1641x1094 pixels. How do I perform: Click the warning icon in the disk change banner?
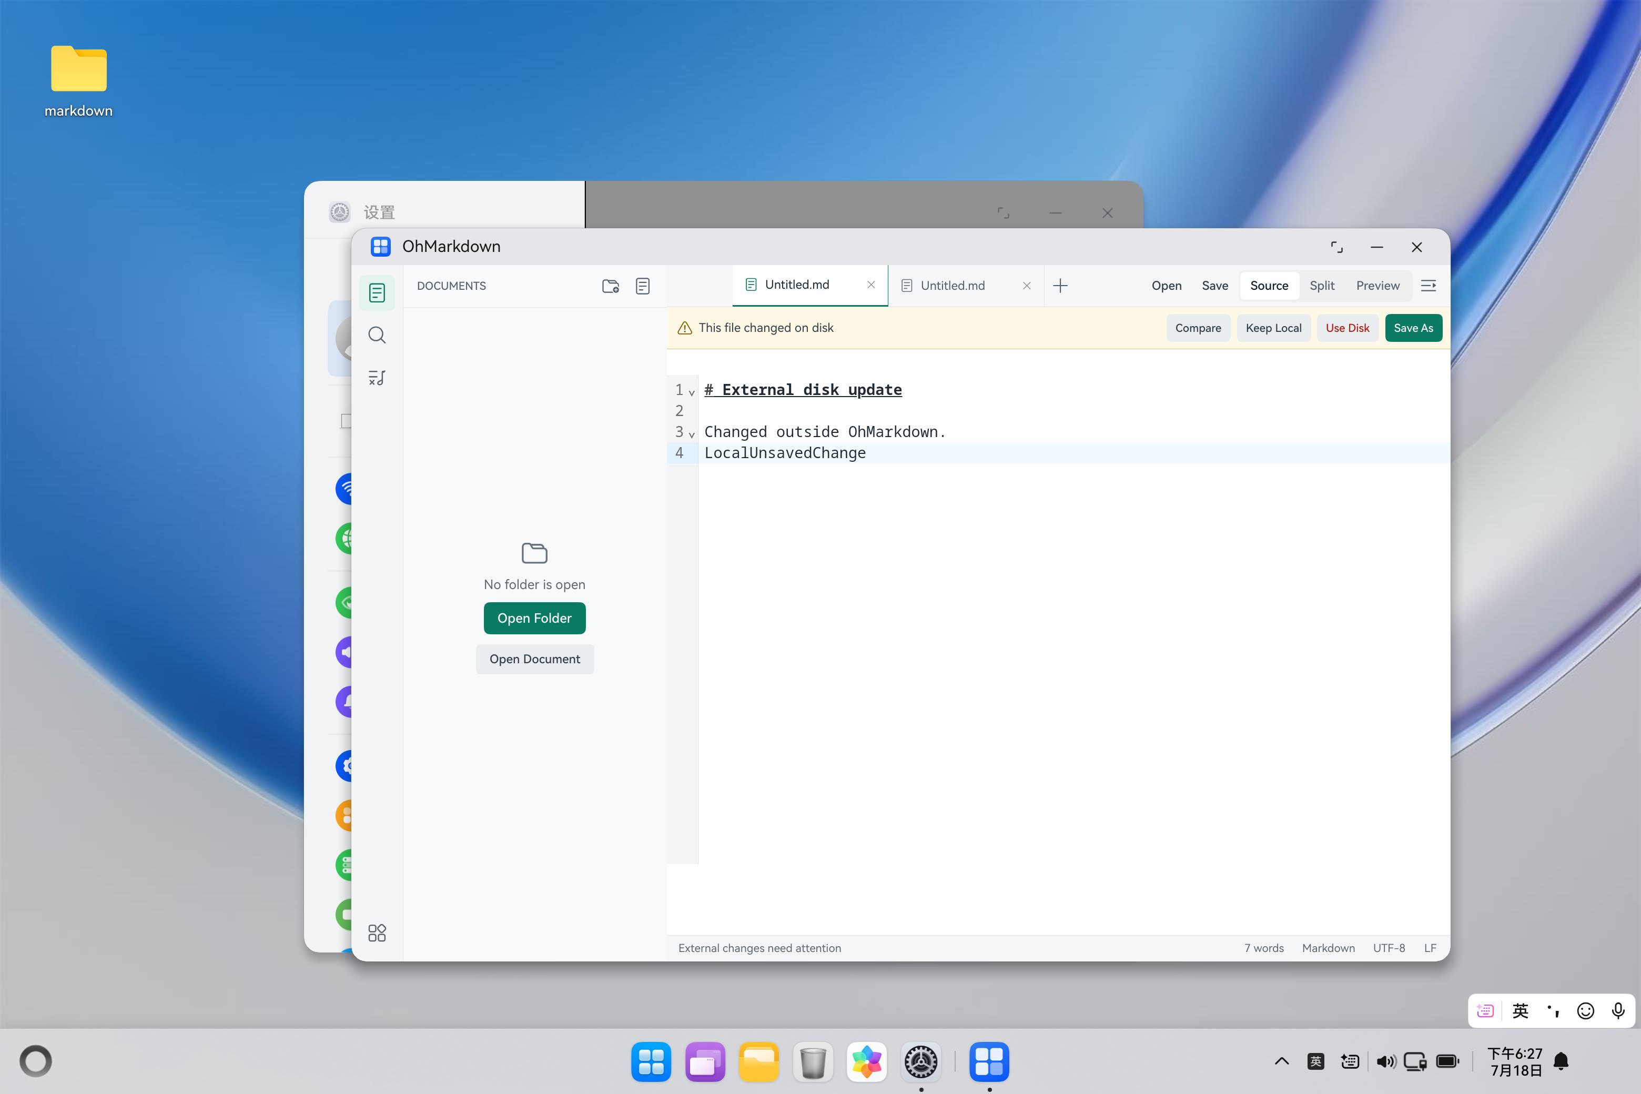tap(684, 328)
